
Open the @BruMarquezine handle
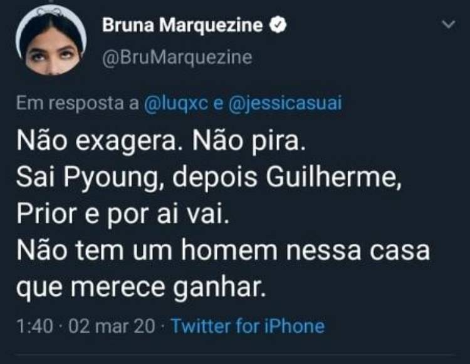(177, 58)
